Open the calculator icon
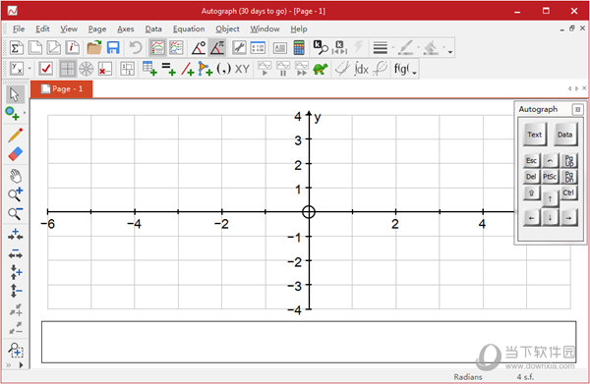 point(299,48)
